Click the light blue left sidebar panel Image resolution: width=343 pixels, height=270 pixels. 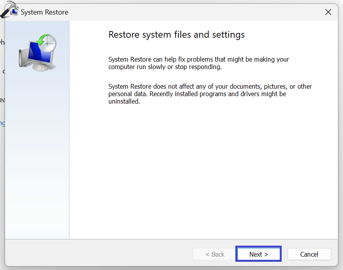[37, 157]
